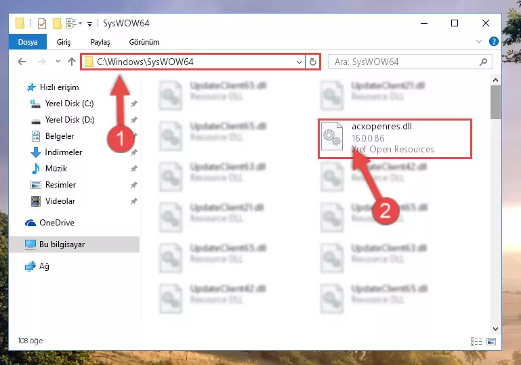Select Hızlı erişim in navigation pane
Image resolution: width=521 pixels, height=365 pixels.
[59, 87]
